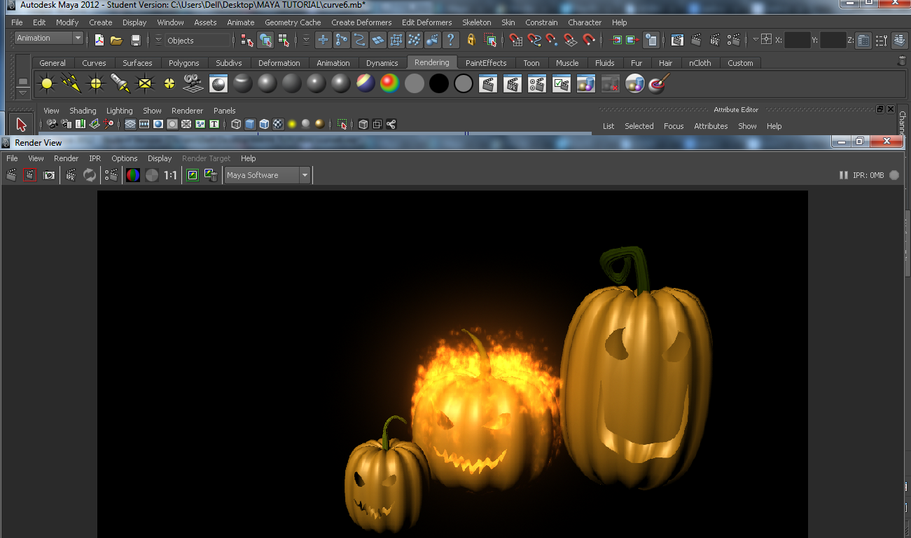Create Ambient Light from Rendering shelf
This screenshot has width=911, height=538.
click(47, 84)
